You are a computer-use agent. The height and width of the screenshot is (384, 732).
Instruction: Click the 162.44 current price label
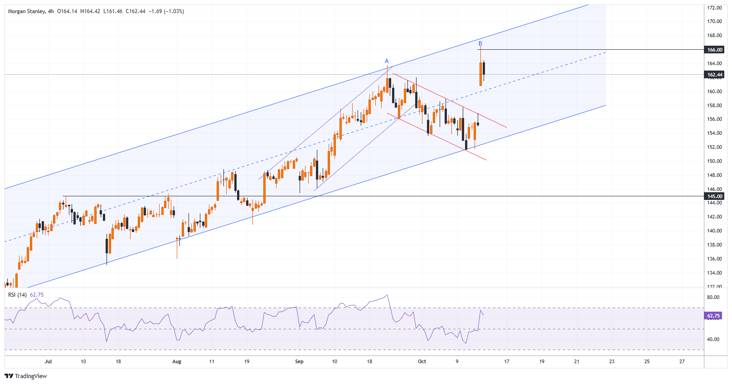pos(715,75)
